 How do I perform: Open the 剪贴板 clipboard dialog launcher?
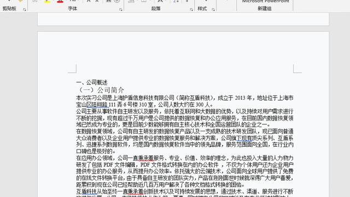click(x=24, y=10)
